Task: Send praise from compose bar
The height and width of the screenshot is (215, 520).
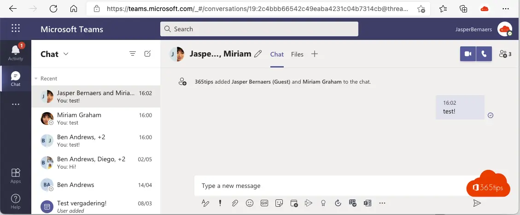Action: [323, 203]
